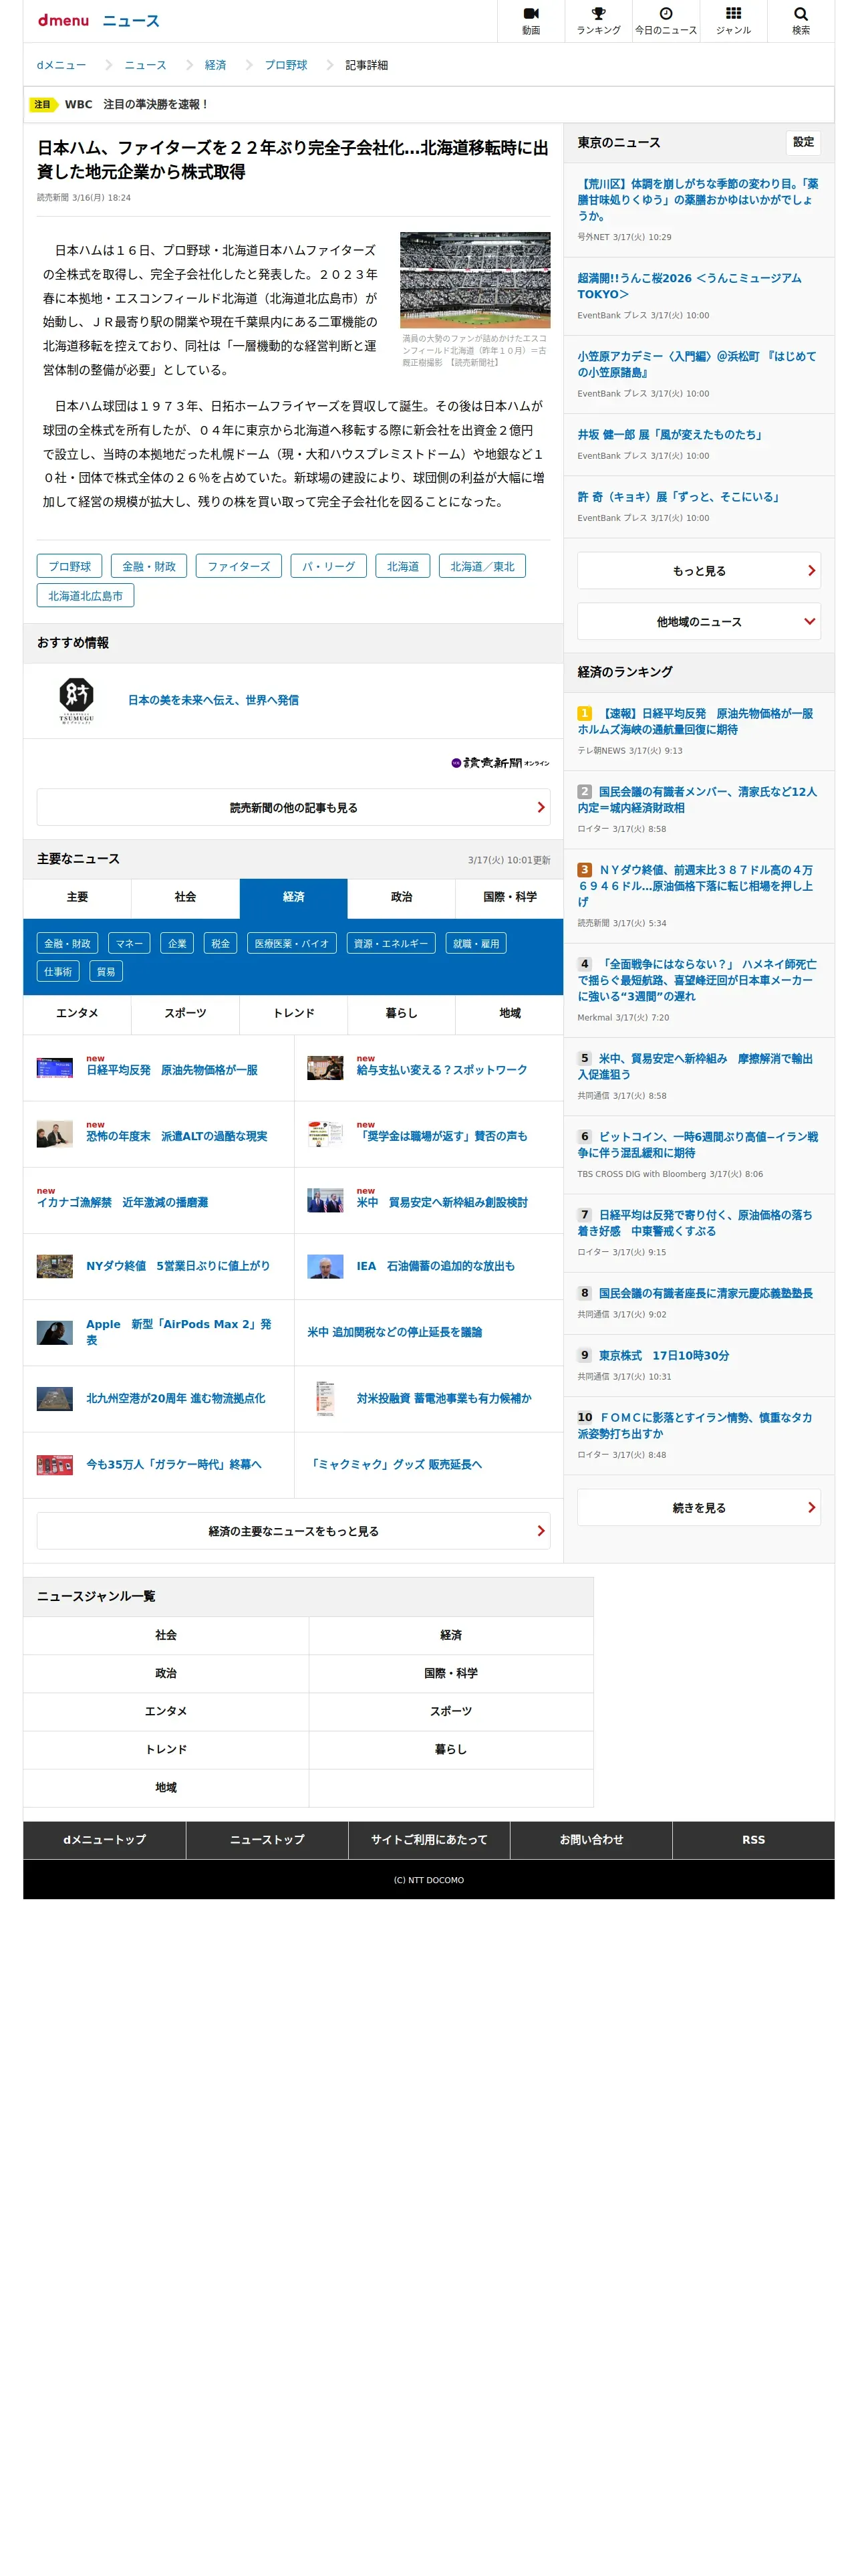Open もっと見る for Tokyo news
The image size is (858, 2576).
pos(698,571)
